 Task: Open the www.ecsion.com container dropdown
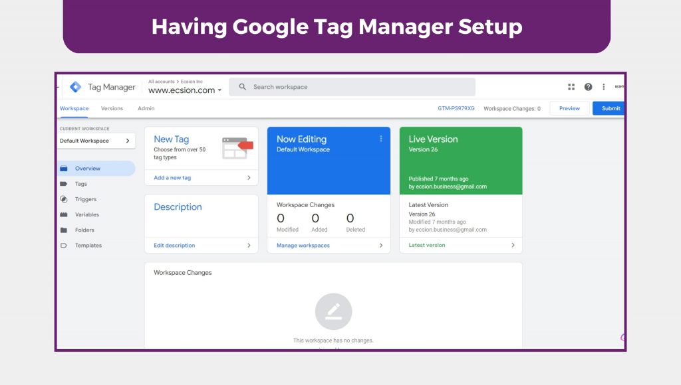[185, 90]
